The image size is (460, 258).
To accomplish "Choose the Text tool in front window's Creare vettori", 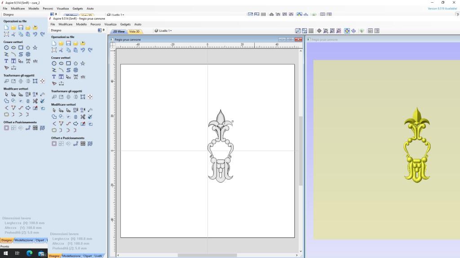I will pyautogui.click(x=54, y=77).
